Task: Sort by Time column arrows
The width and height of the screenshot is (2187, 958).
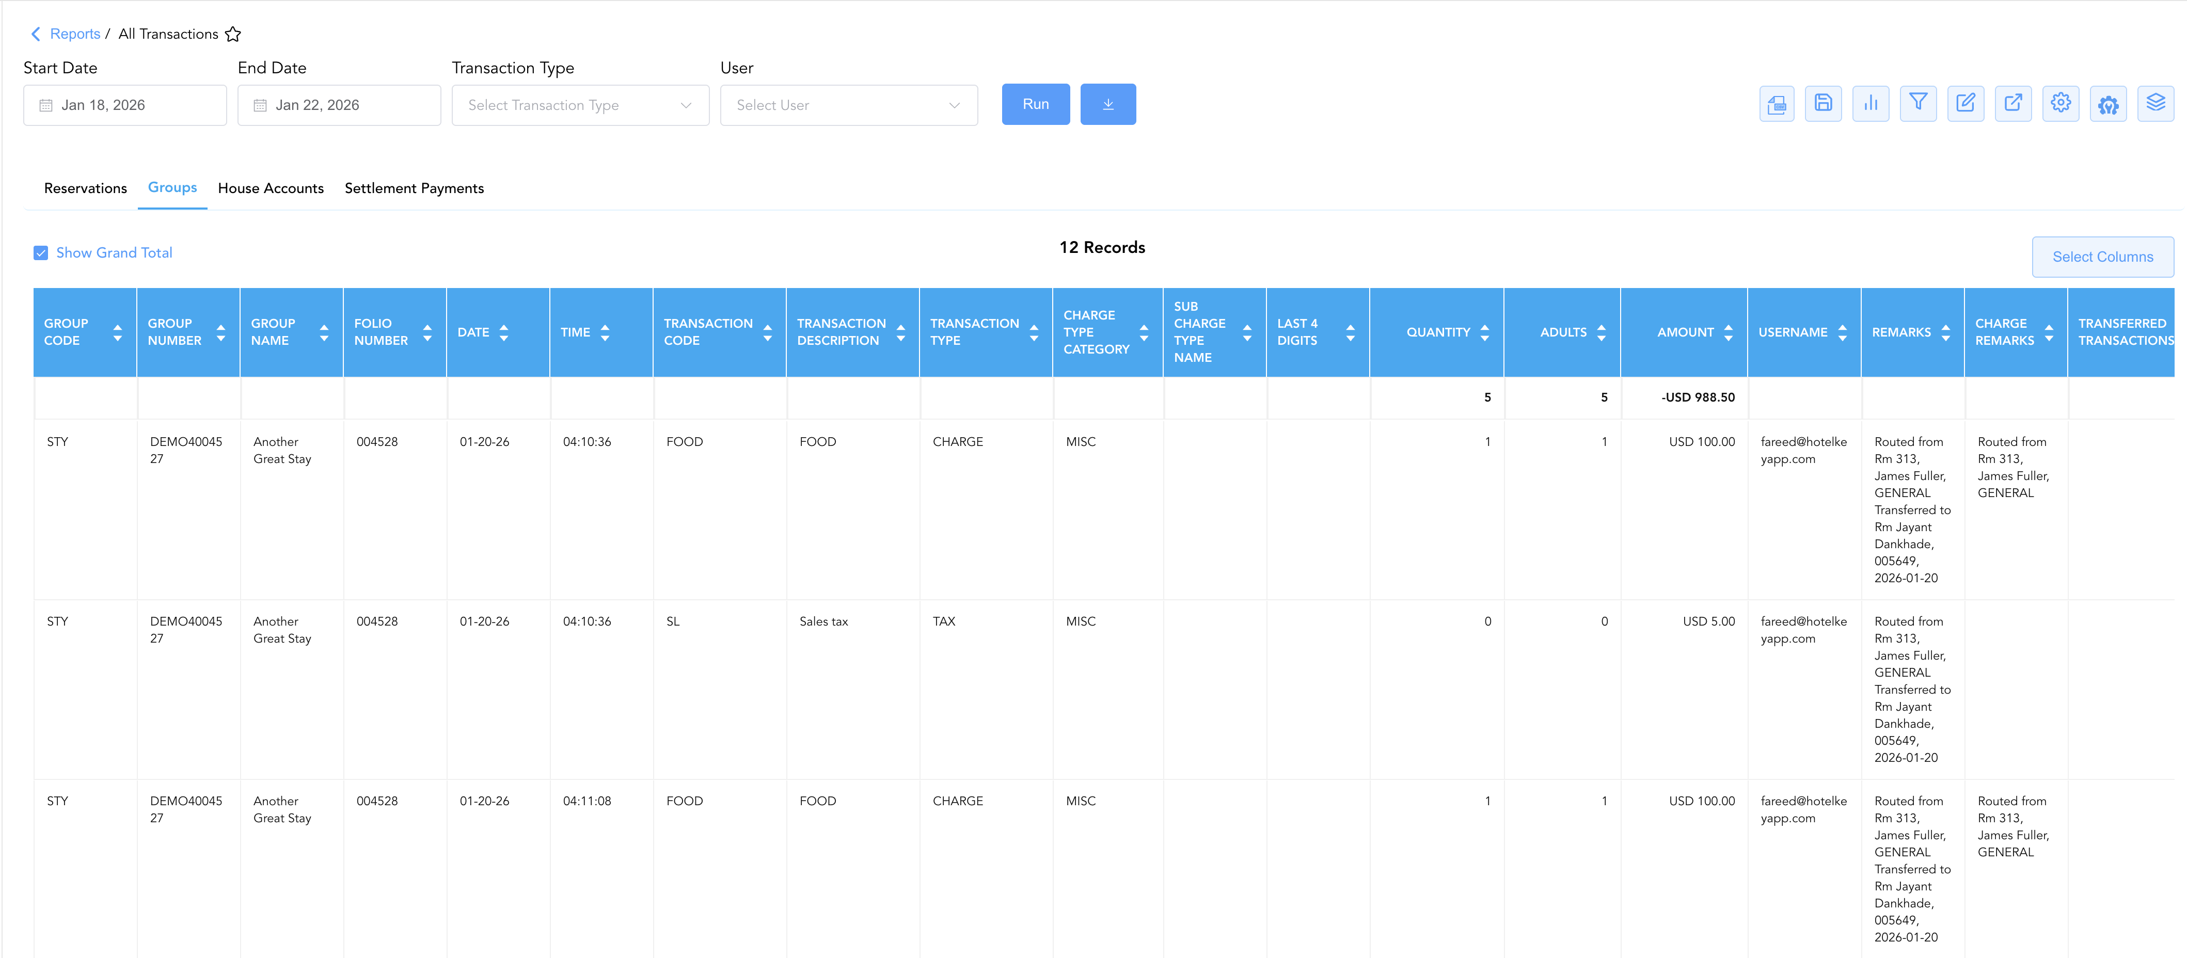Action: click(605, 332)
